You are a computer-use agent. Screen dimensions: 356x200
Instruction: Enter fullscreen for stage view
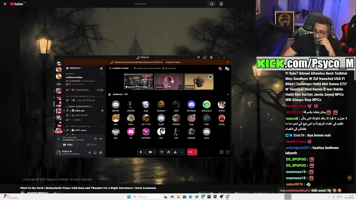point(228,152)
